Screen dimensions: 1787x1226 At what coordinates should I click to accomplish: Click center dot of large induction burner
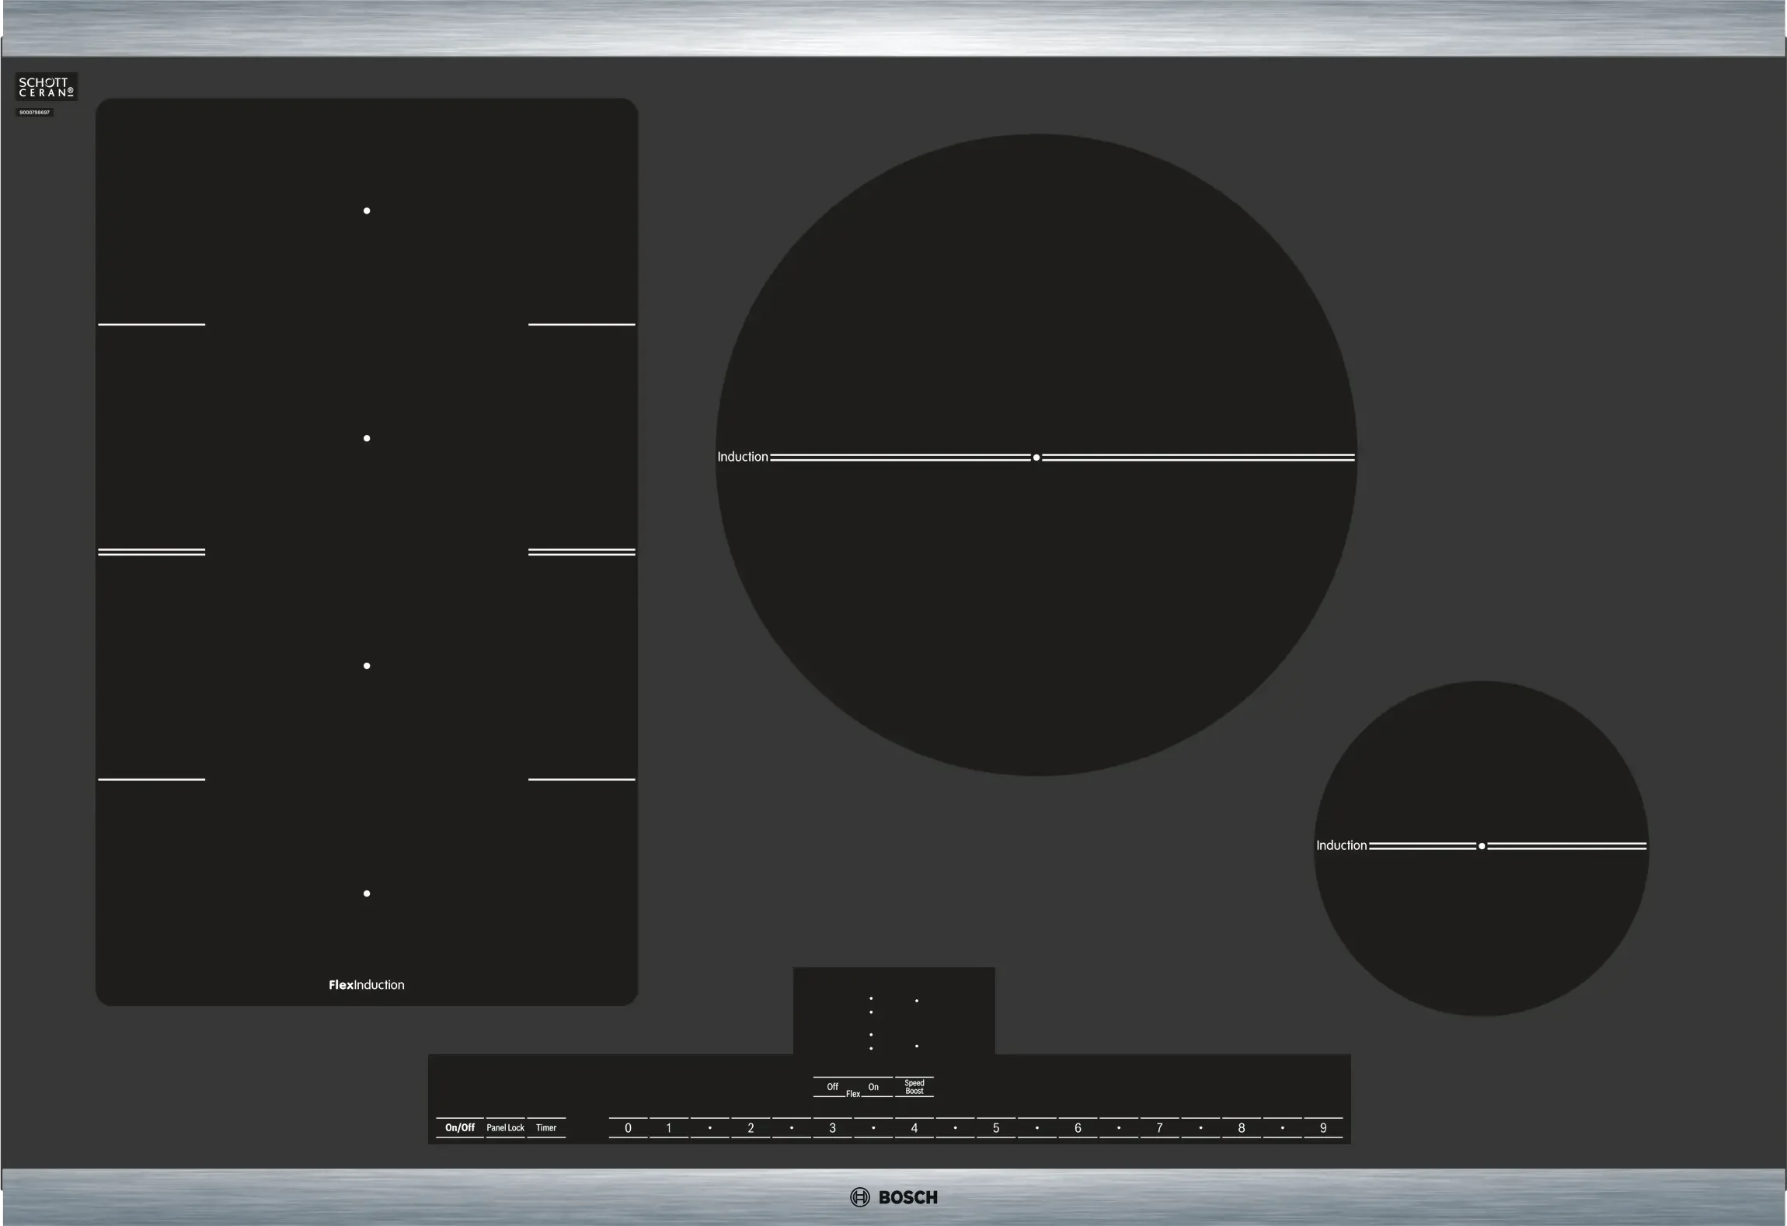tap(1036, 458)
